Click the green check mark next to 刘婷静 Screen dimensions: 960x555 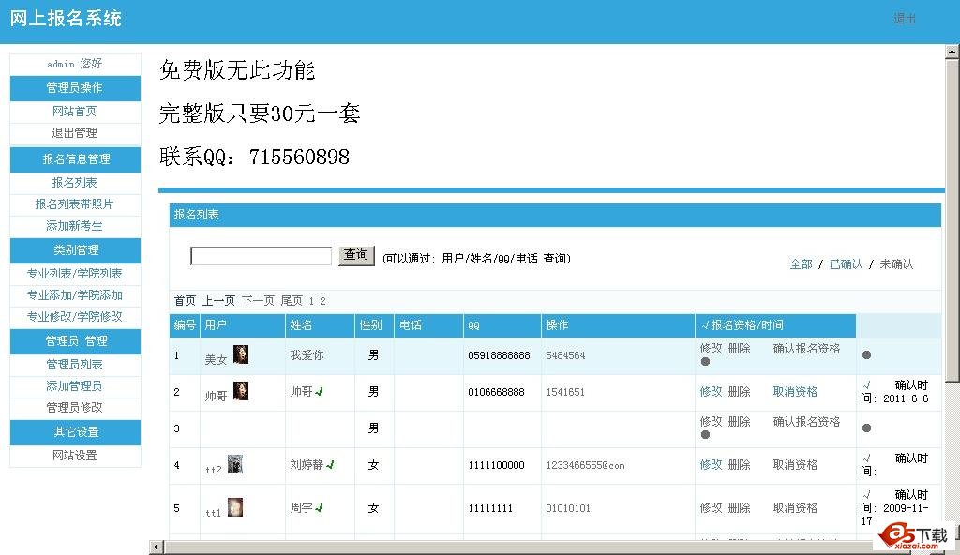pyautogui.click(x=331, y=465)
